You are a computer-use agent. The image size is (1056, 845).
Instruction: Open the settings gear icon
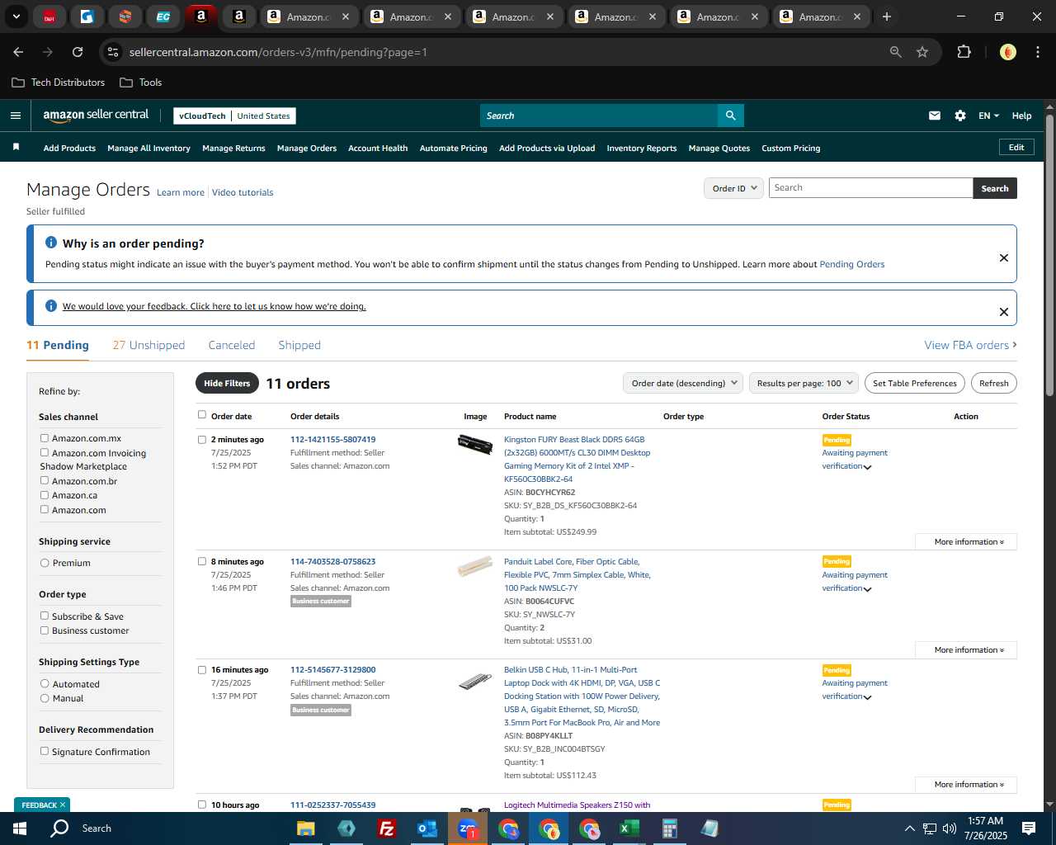pos(960,116)
